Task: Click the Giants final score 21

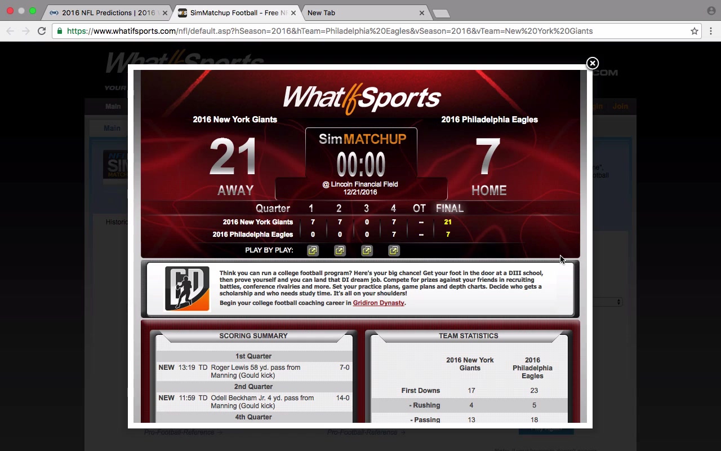Action: (448, 222)
